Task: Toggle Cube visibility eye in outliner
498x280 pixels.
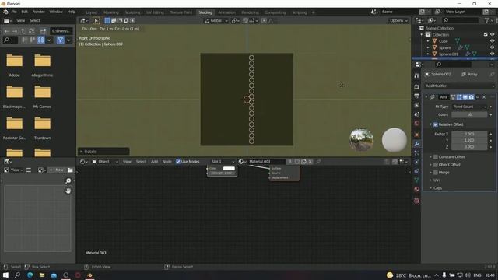Action: 492,41
